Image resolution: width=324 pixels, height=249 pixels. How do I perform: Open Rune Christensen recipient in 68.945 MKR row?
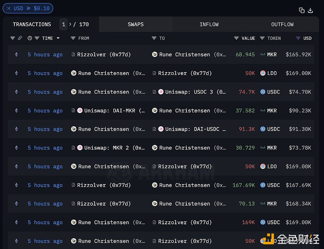tap(193, 55)
